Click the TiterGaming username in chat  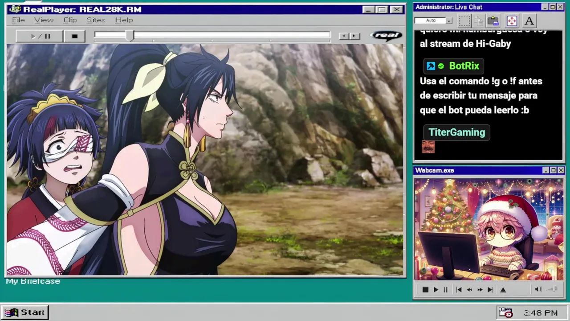(456, 132)
